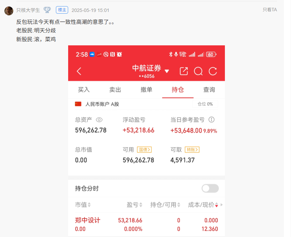Click total assets value 596,262.78 under 总资产
291x237 pixels.
[x=91, y=130]
